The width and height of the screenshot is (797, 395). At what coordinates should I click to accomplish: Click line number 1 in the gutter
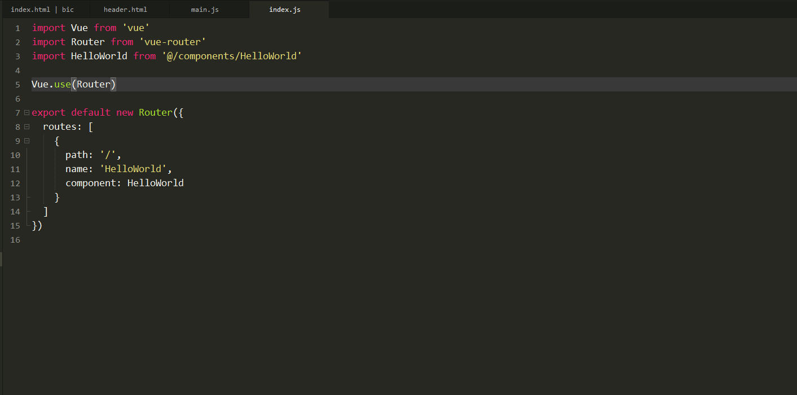coord(17,28)
